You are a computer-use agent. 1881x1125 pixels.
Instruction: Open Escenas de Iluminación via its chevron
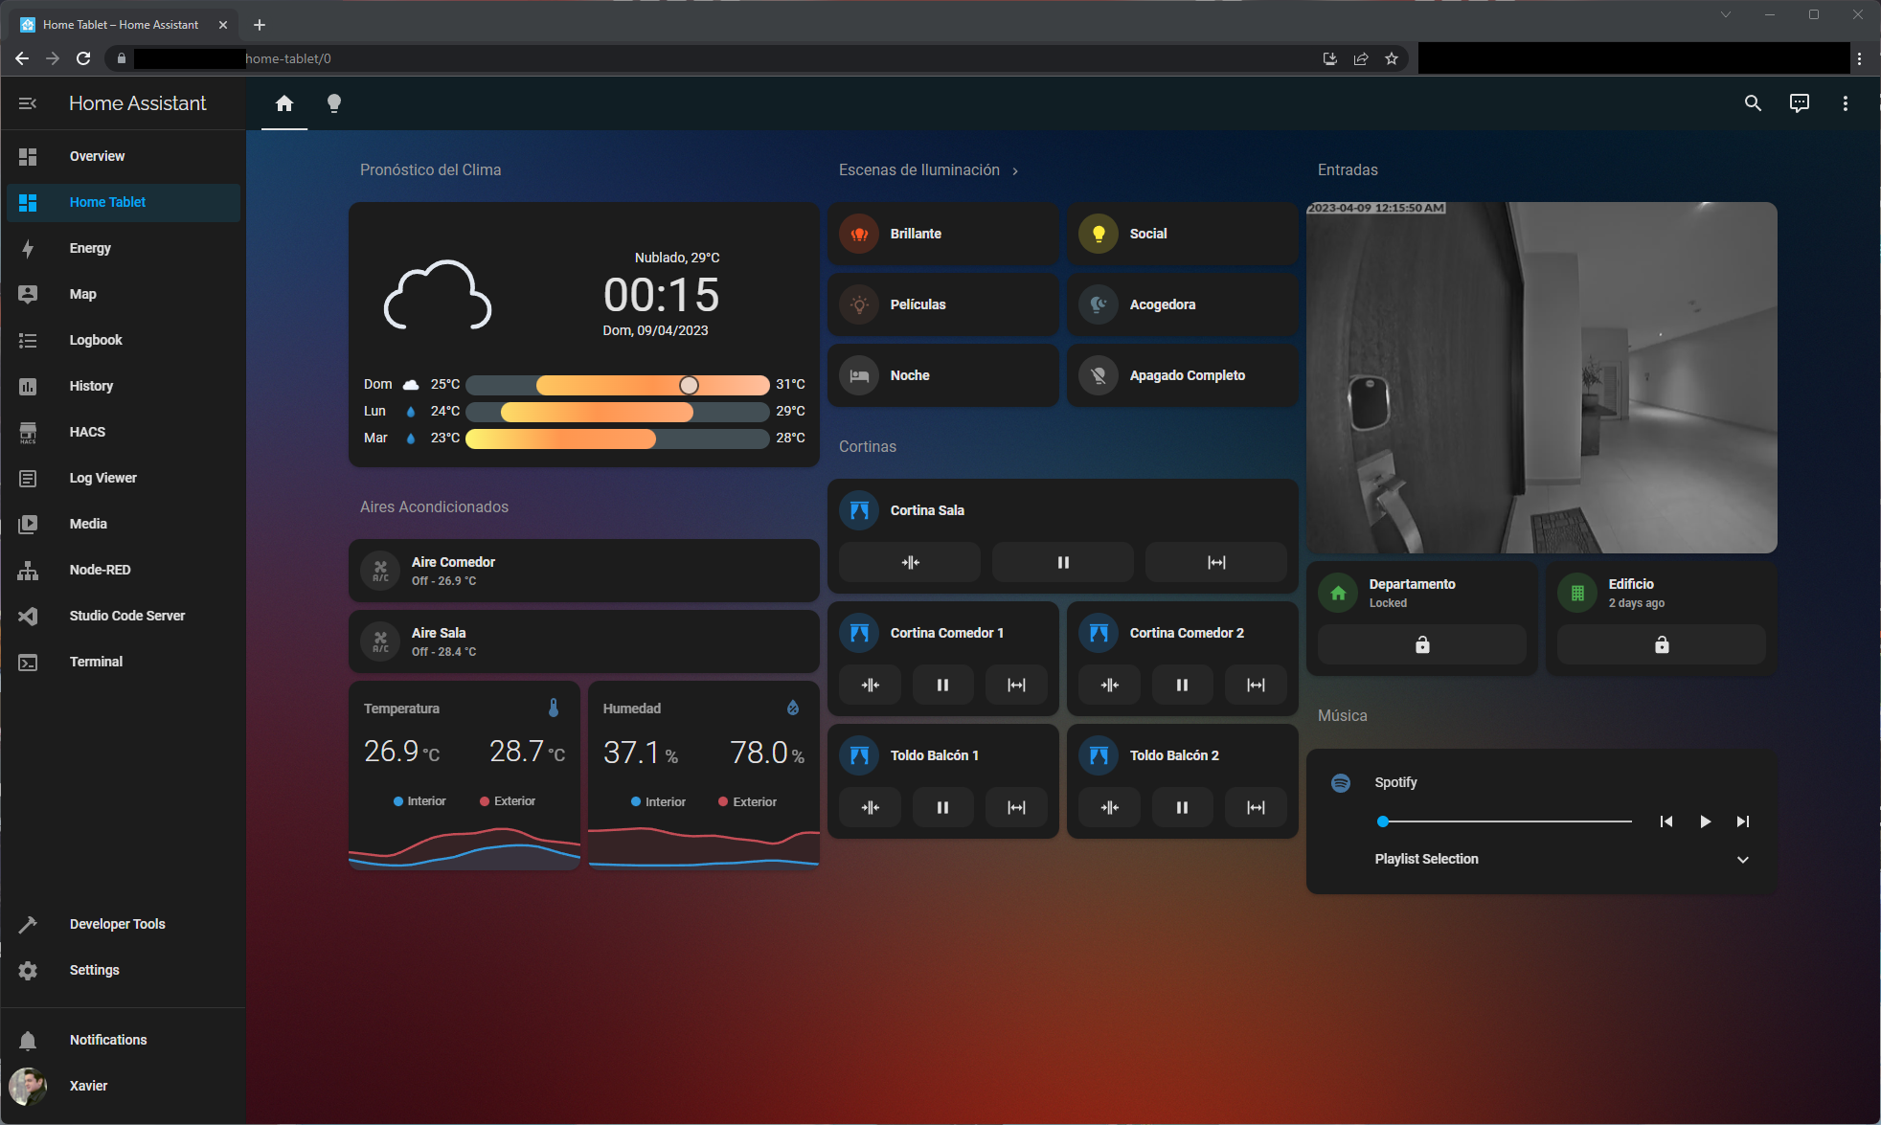coord(1014,169)
